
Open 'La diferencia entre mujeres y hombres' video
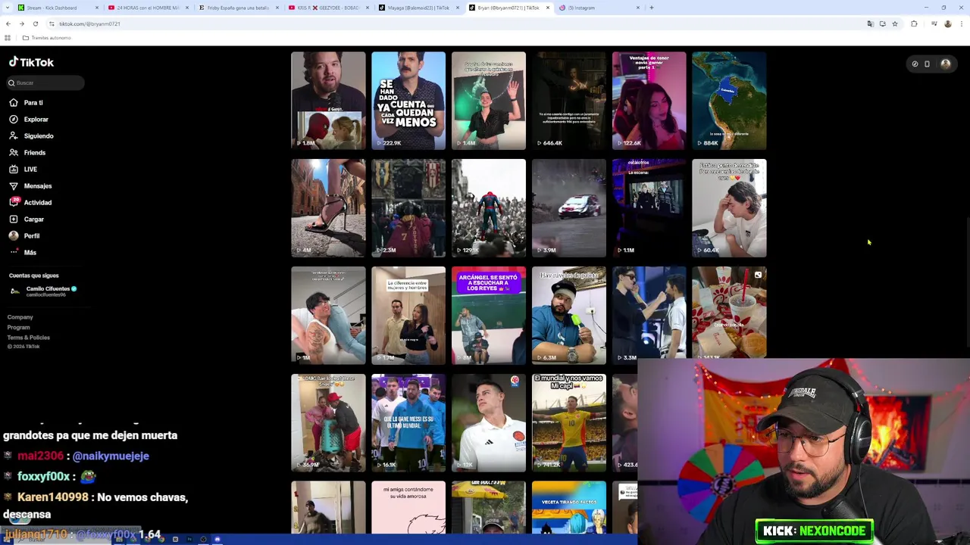point(408,316)
